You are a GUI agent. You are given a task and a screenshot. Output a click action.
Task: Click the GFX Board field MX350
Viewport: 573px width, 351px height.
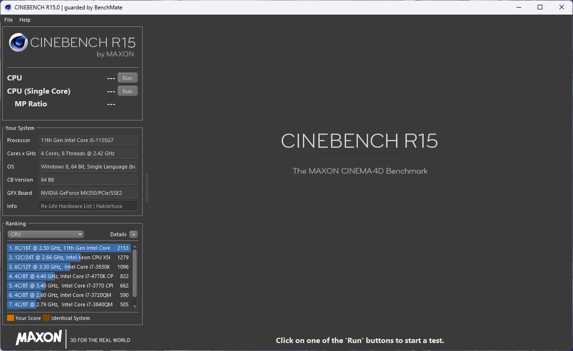(x=88, y=193)
